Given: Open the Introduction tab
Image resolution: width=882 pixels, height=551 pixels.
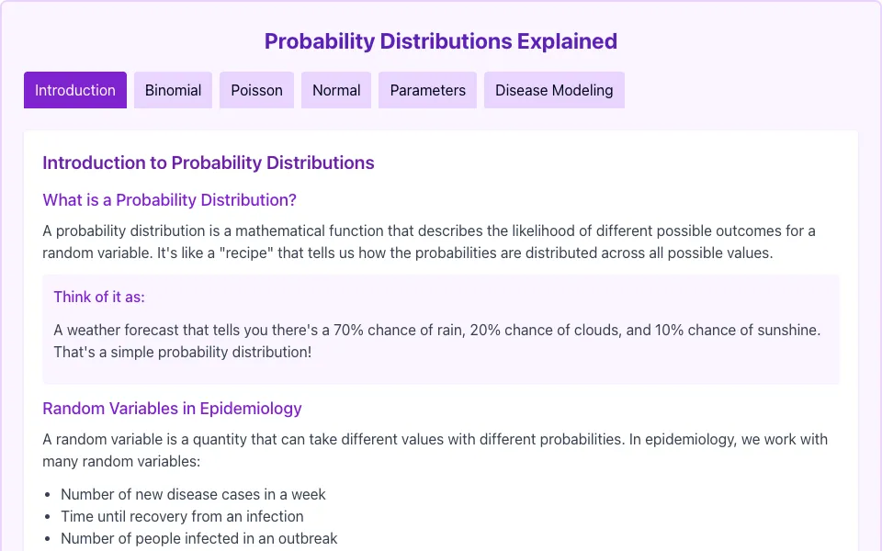Looking at the screenshot, I should [x=74, y=90].
